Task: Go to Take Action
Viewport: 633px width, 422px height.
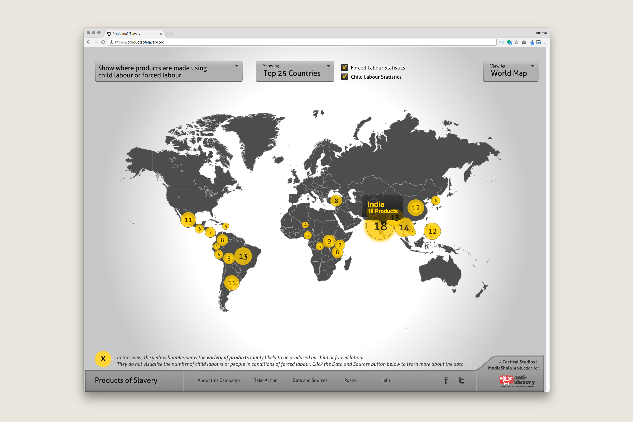Action: click(x=266, y=380)
